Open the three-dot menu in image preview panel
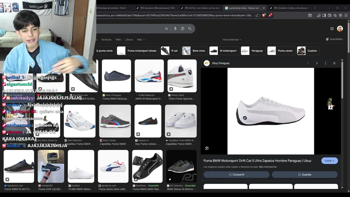Screen dimensions: 350x197 click(x=325, y=63)
